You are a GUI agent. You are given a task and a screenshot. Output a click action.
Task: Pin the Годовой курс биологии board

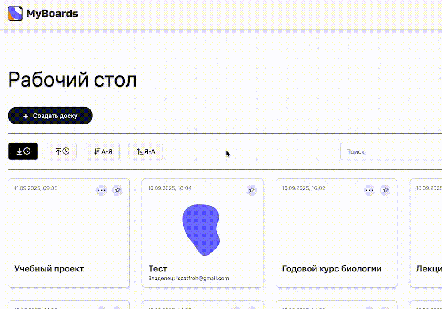click(385, 190)
